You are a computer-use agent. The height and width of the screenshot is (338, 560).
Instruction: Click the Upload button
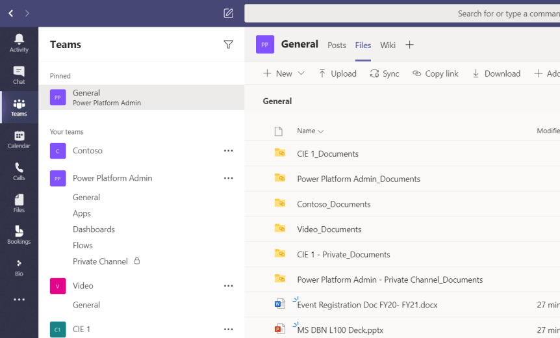pos(337,73)
